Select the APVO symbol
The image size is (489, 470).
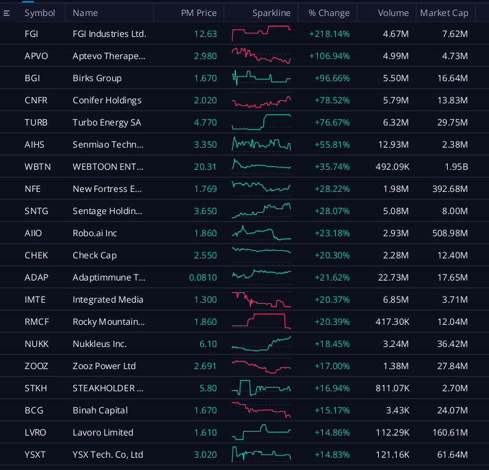pyautogui.click(x=36, y=56)
